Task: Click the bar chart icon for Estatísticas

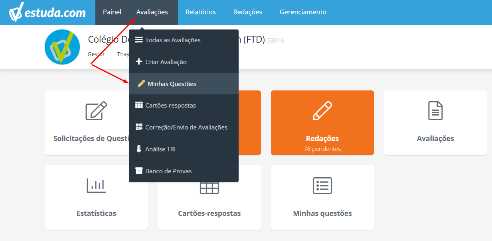Action: pos(96,185)
